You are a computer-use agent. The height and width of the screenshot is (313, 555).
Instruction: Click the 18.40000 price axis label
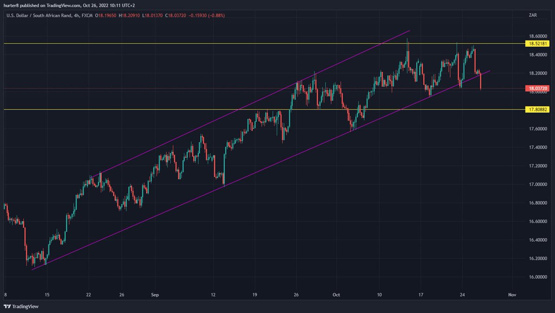pyautogui.click(x=538, y=55)
